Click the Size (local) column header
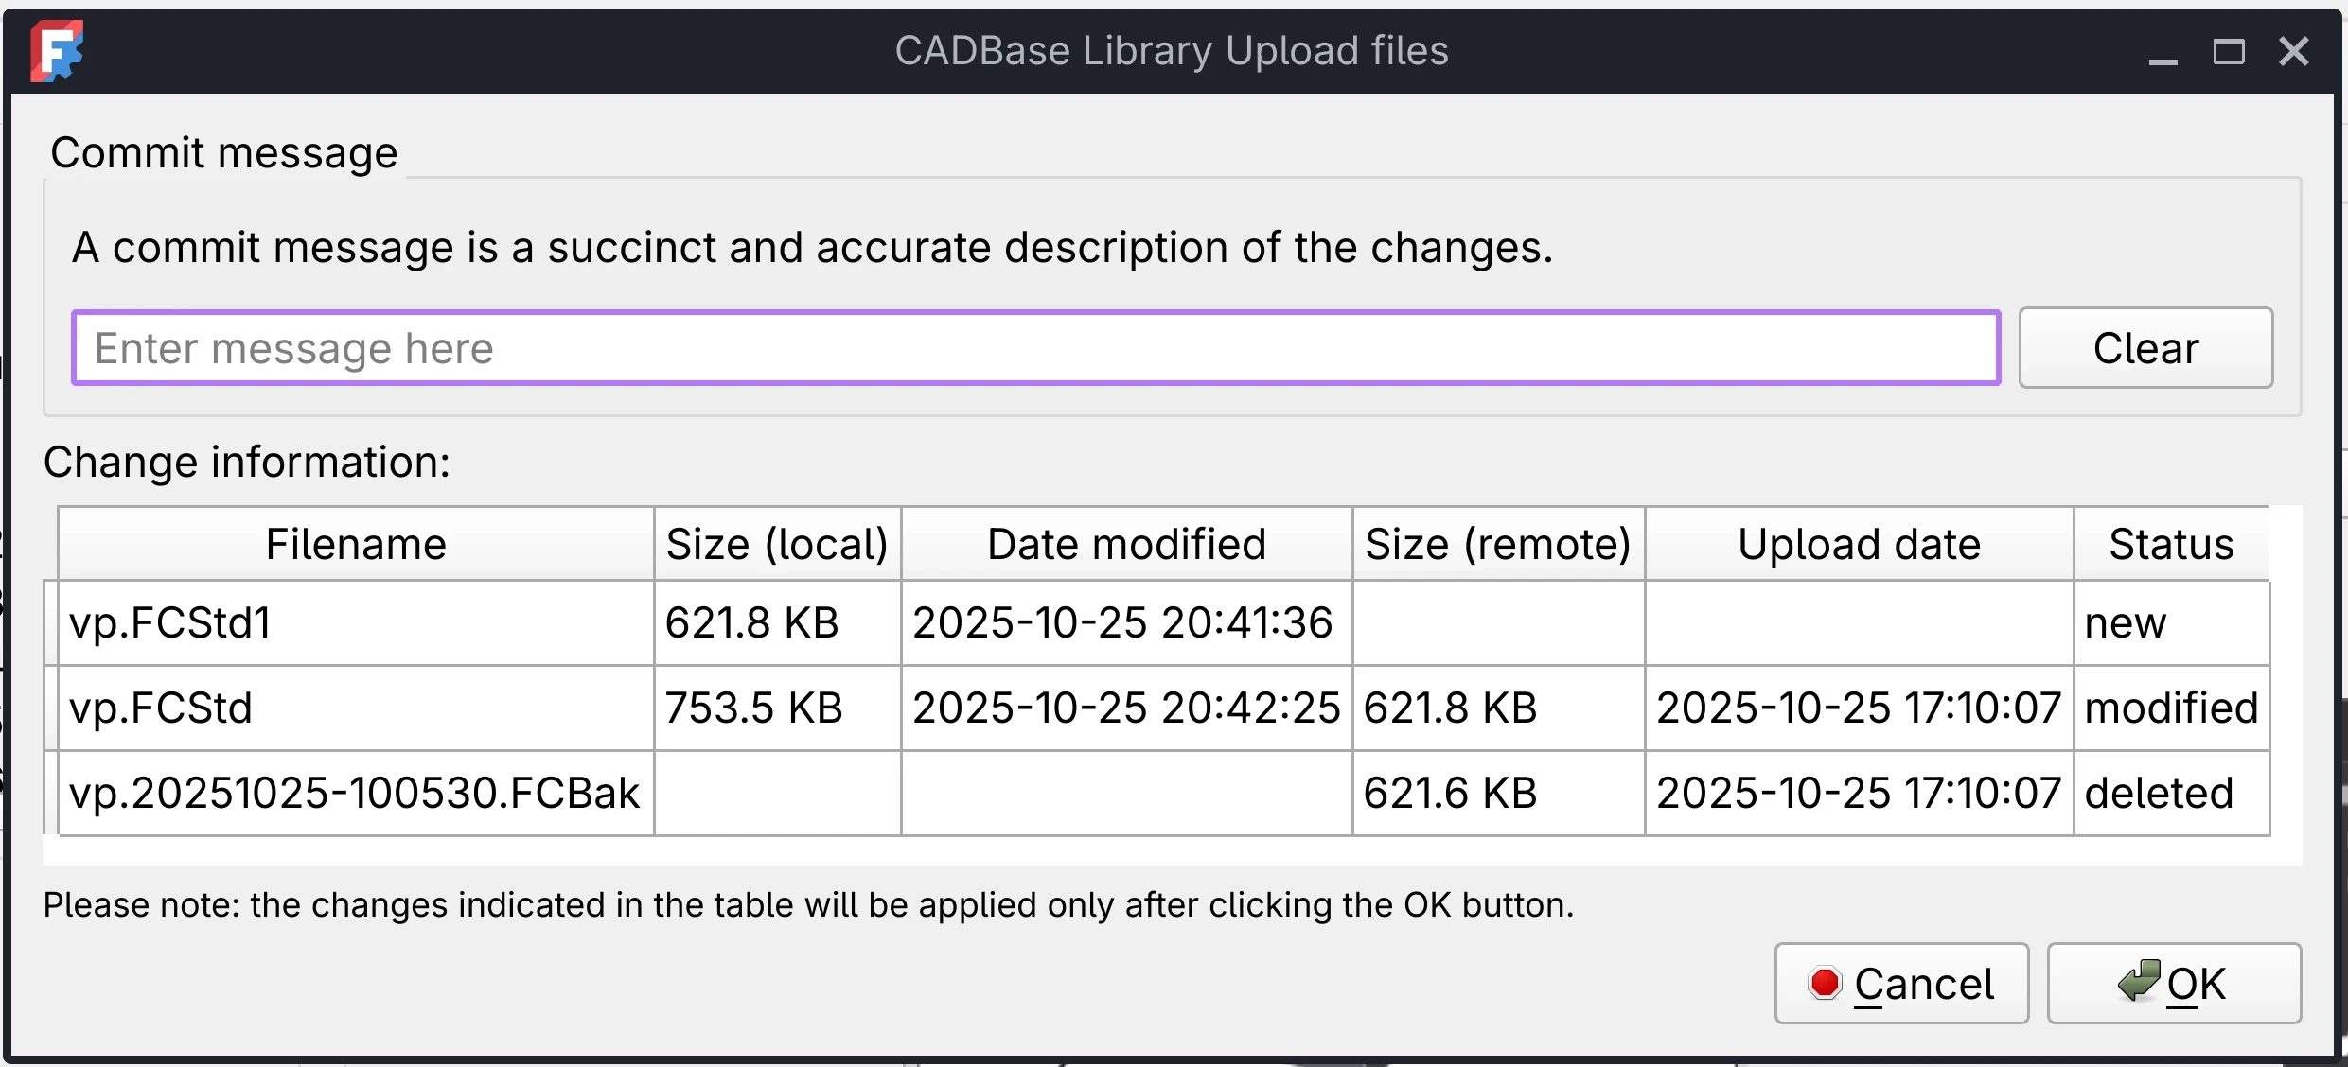 coord(776,543)
